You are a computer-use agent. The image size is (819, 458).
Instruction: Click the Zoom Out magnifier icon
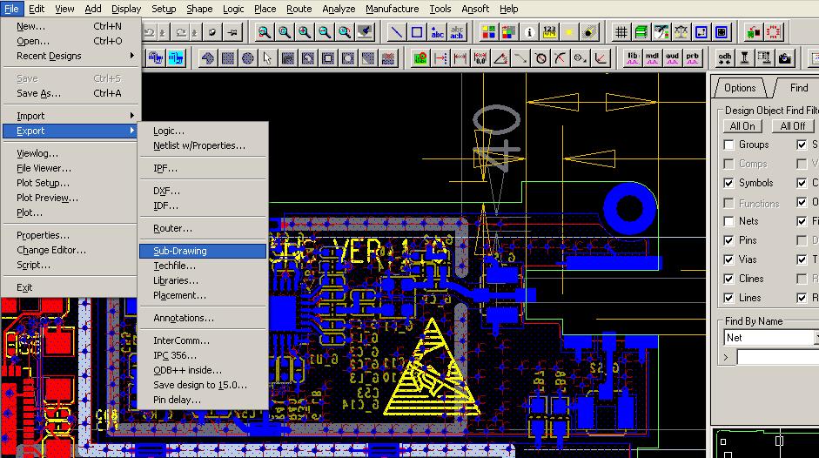(325, 33)
